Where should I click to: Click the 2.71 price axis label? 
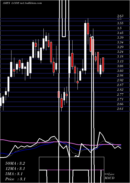pyautogui.click(x=120, y=99)
